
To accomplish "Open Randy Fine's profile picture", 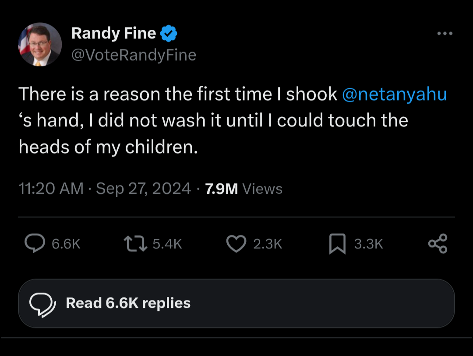I will tap(40, 44).
